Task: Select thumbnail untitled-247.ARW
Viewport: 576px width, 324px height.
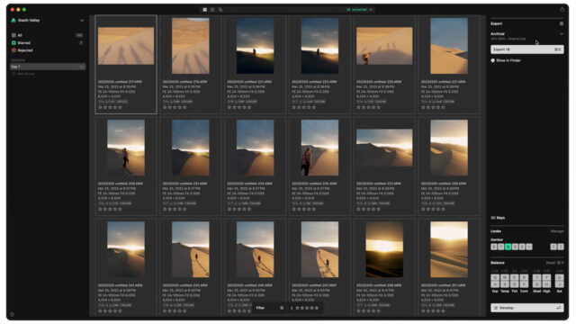Action: (x=319, y=249)
